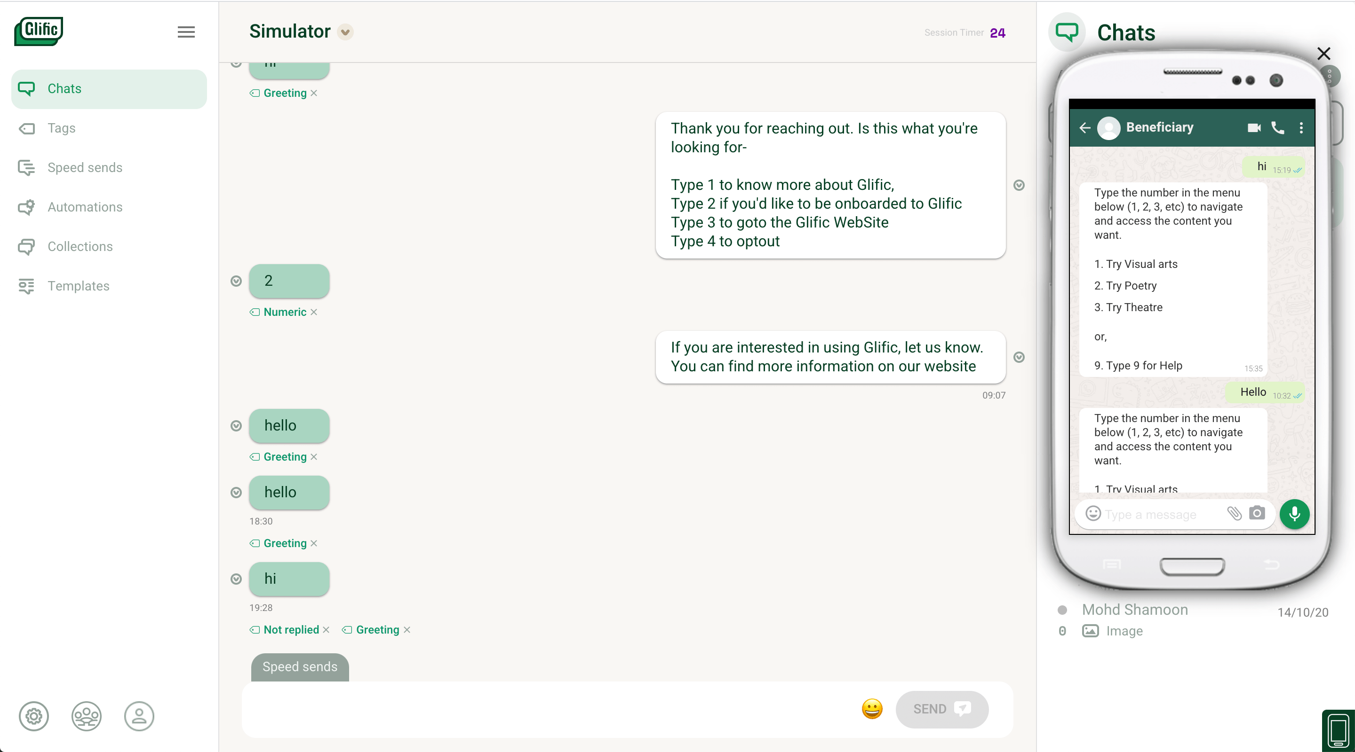
Task: Open the user profile icon
Action: tap(139, 716)
